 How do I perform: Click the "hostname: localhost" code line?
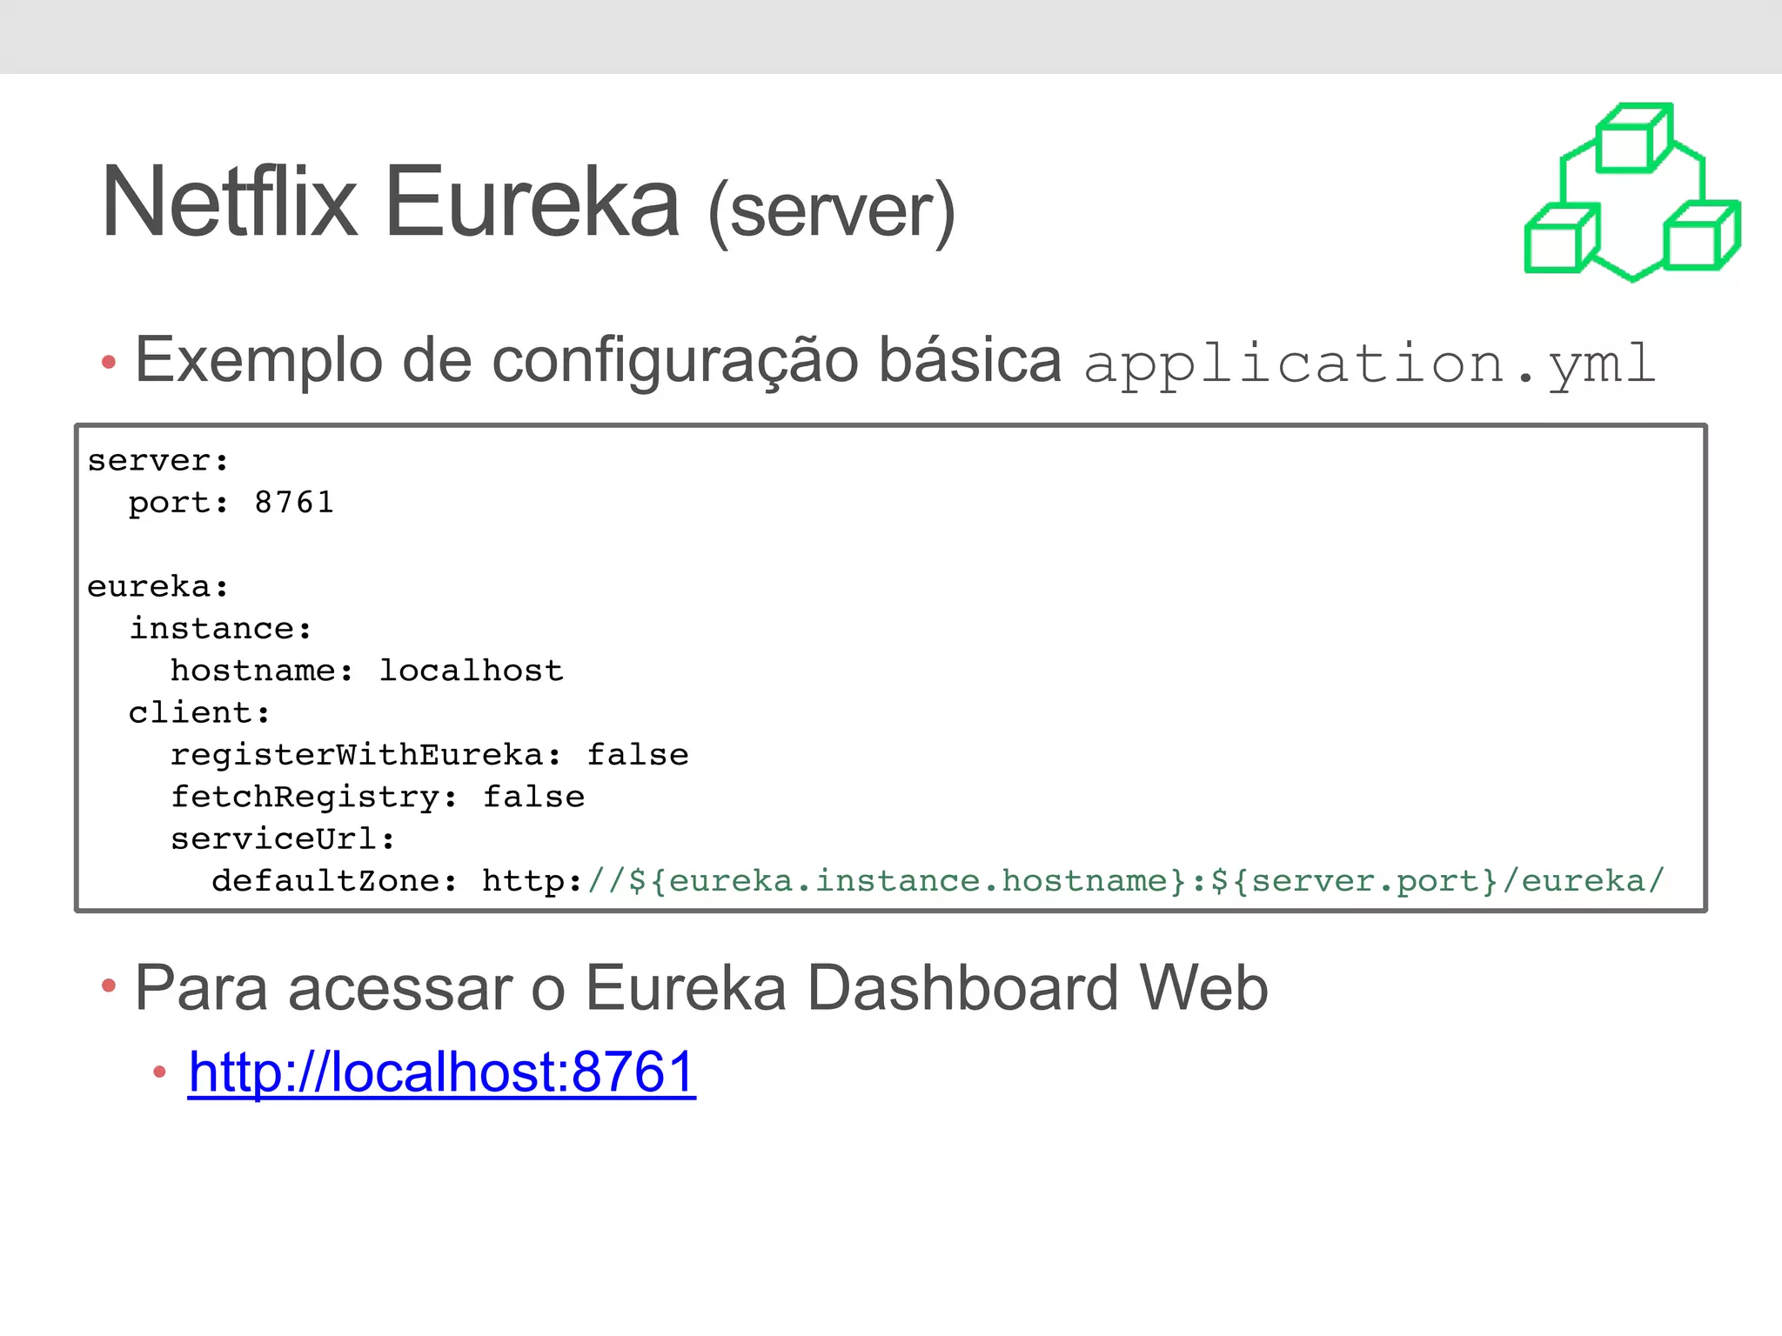[x=366, y=671]
